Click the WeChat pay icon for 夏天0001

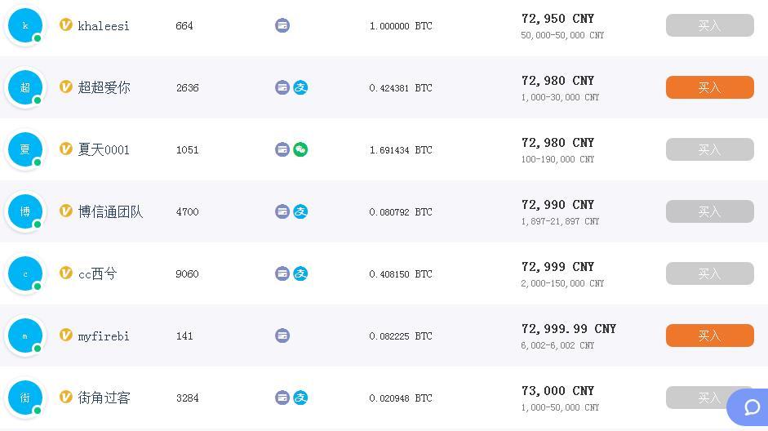300,149
